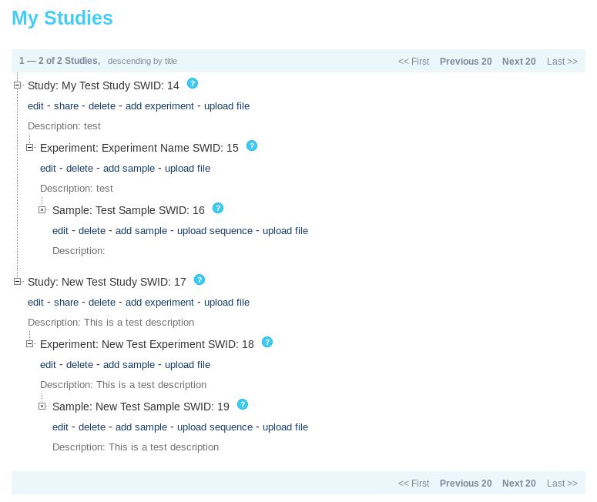597x502 pixels.
Task: Open help icon for New Test Experiment
Action: click(267, 342)
